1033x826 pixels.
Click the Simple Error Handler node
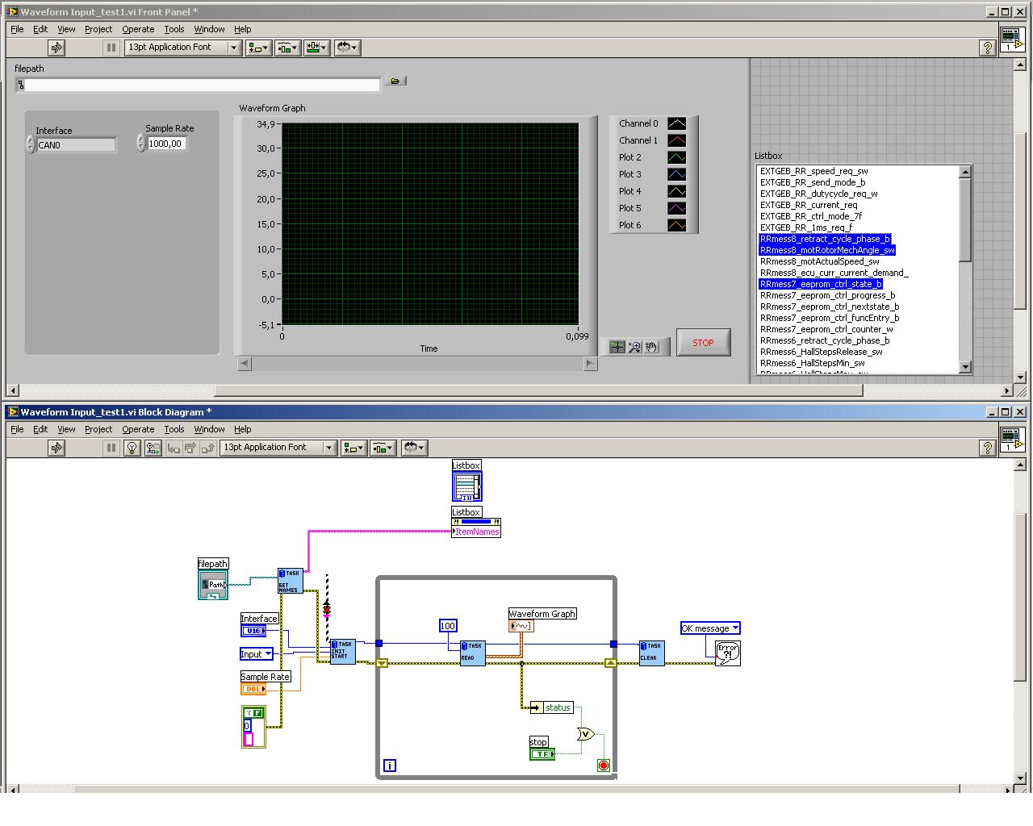[x=728, y=653]
